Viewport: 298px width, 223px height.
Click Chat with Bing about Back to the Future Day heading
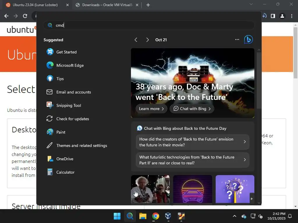pyautogui.click(x=185, y=128)
